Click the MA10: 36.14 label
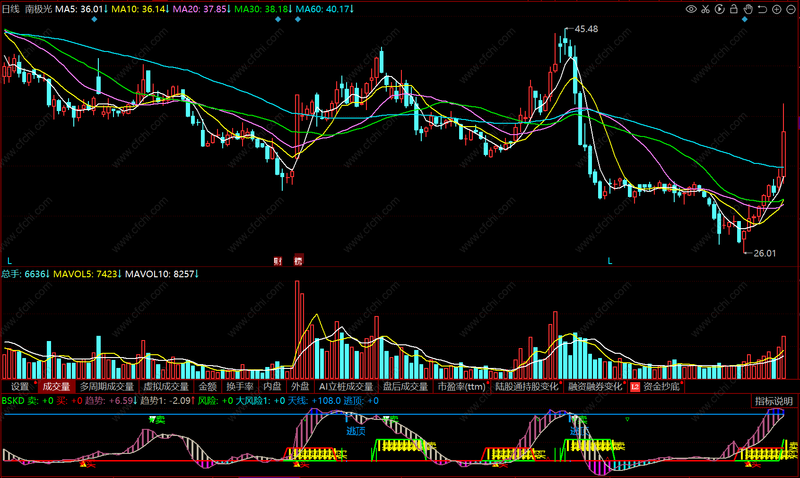This screenshot has height=478, width=800. coord(140,9)
